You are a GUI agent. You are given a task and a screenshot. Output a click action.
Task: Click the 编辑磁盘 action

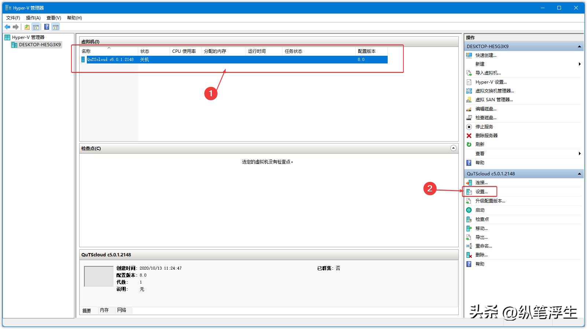coord(486,109)
